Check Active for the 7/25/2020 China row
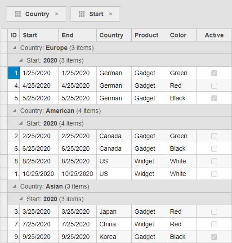The height and width of the screenshot is (243, 232). [x=214, y=224]
